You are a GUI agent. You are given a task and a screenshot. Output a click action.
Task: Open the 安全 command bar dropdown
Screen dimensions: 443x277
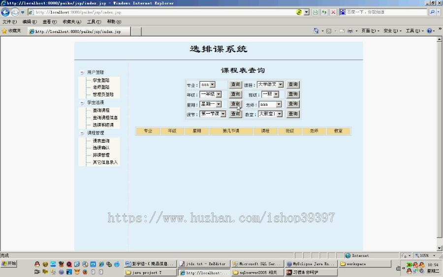(x=392, y=31)
